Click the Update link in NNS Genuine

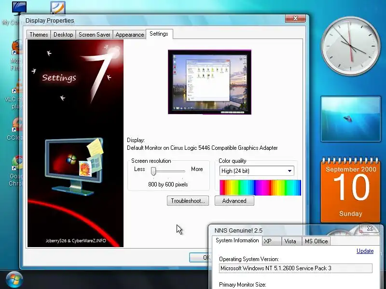pos(365,251)
